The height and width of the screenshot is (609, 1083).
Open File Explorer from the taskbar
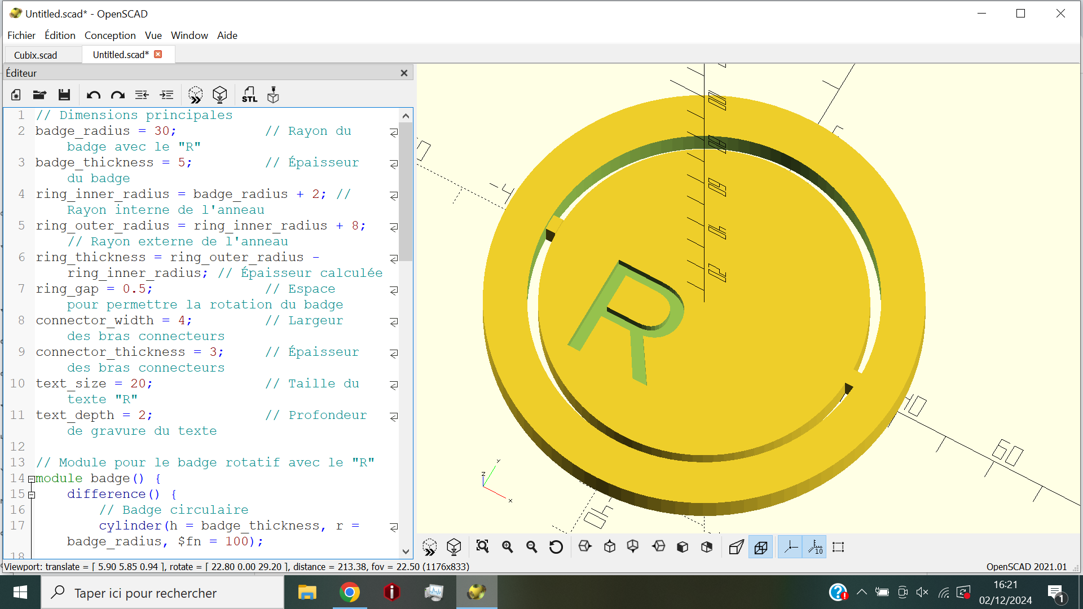307,593
